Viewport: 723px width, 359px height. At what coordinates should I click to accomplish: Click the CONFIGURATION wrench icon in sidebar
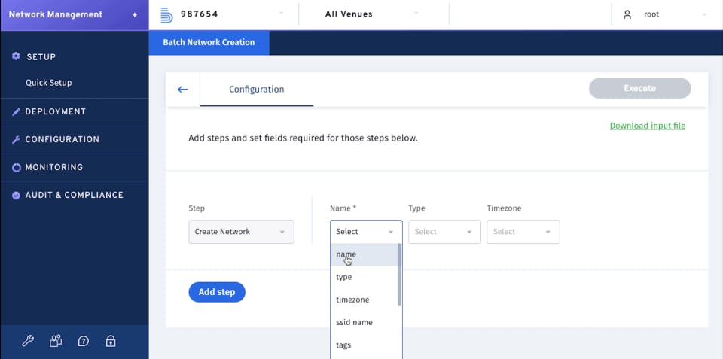coord(16,140)
